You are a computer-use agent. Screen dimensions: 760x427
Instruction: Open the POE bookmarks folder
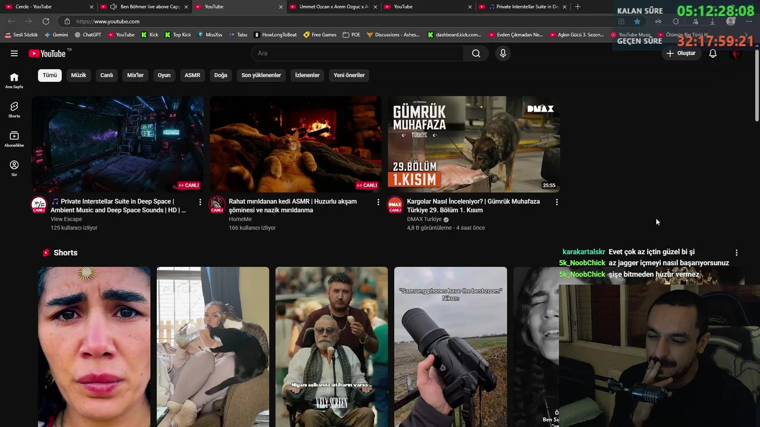click(x=351, y=35)
